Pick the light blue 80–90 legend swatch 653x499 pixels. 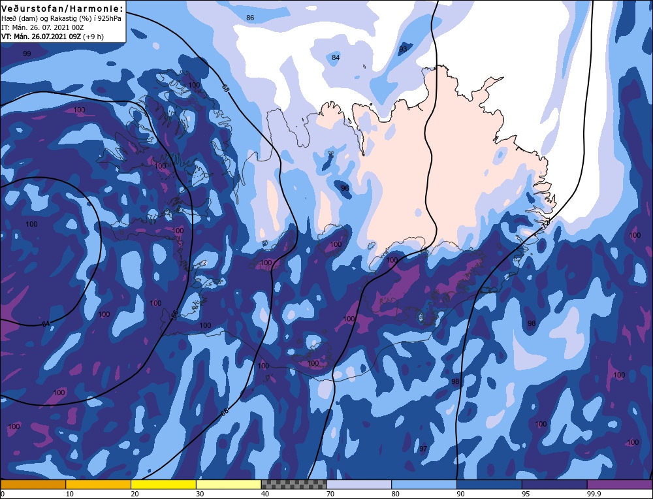coord(424,484)
